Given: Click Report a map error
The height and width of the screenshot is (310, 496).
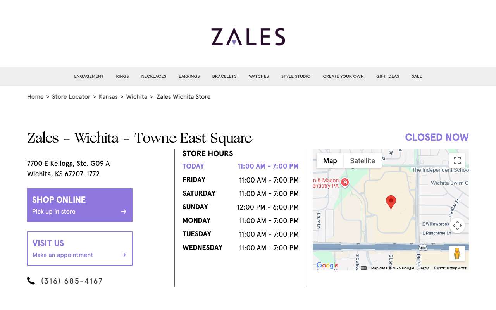Looking at the screenshot, I should [450, 268].
